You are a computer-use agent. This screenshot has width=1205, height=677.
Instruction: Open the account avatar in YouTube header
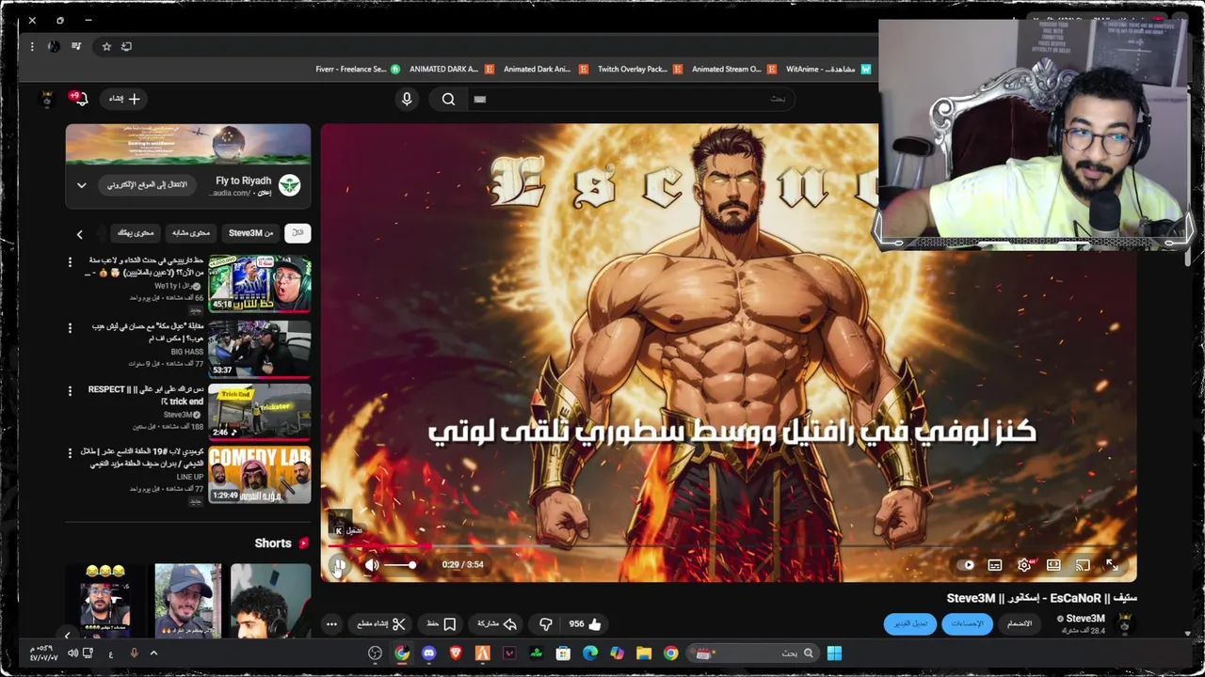[46, 99]
